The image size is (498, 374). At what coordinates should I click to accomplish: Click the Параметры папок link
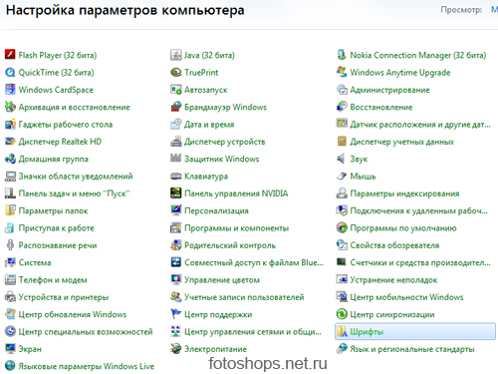tap(53, 210)
